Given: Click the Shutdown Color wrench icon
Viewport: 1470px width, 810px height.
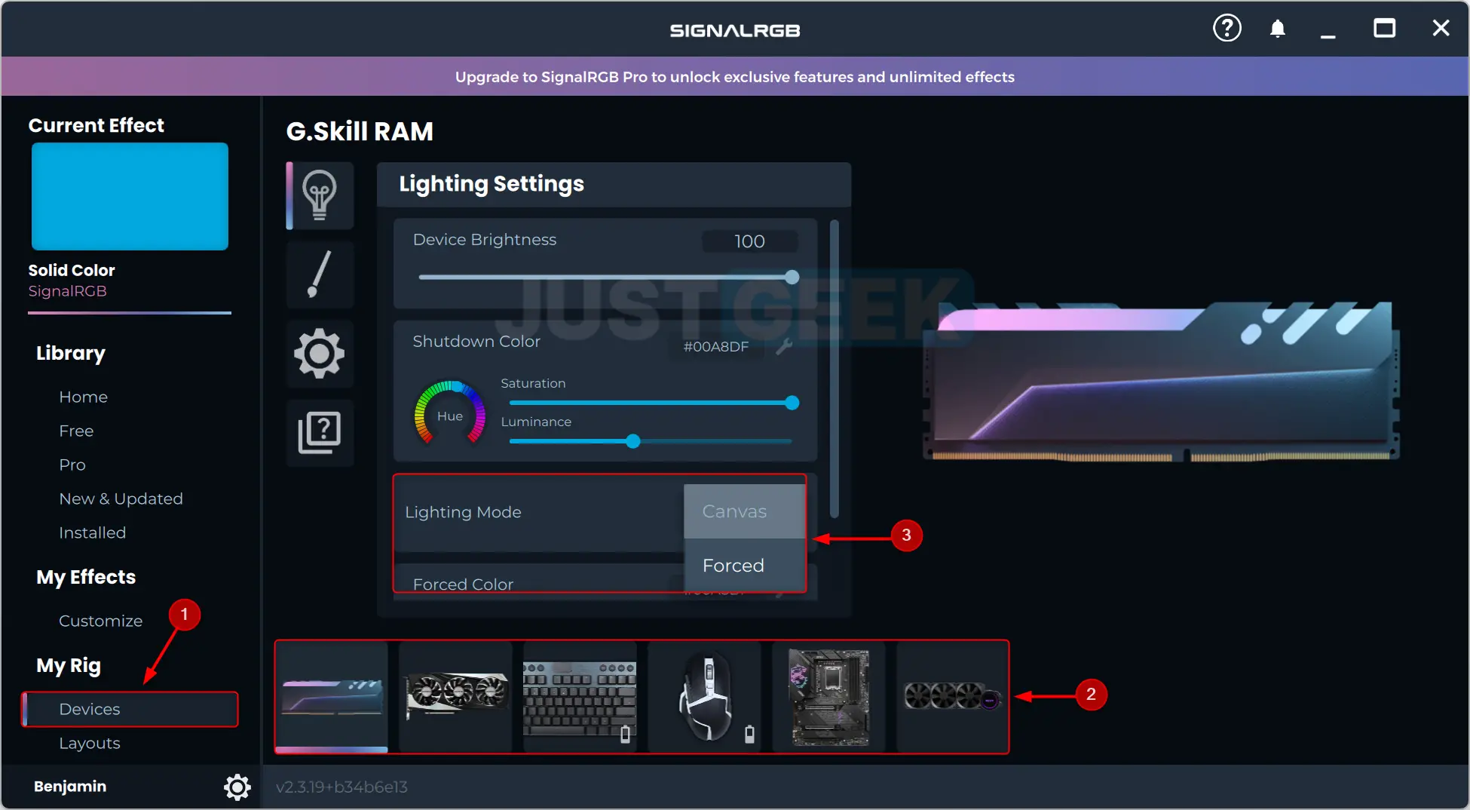Looking at the screenshot, I should coord(784,346).
